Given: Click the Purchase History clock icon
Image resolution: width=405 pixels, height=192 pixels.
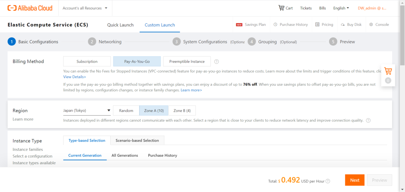Looking at the screenshot, I should tap(275, 25).
